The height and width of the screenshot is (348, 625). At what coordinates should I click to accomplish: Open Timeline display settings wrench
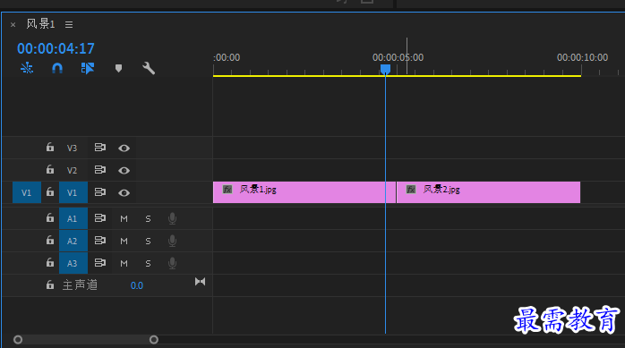coord(149,68)
